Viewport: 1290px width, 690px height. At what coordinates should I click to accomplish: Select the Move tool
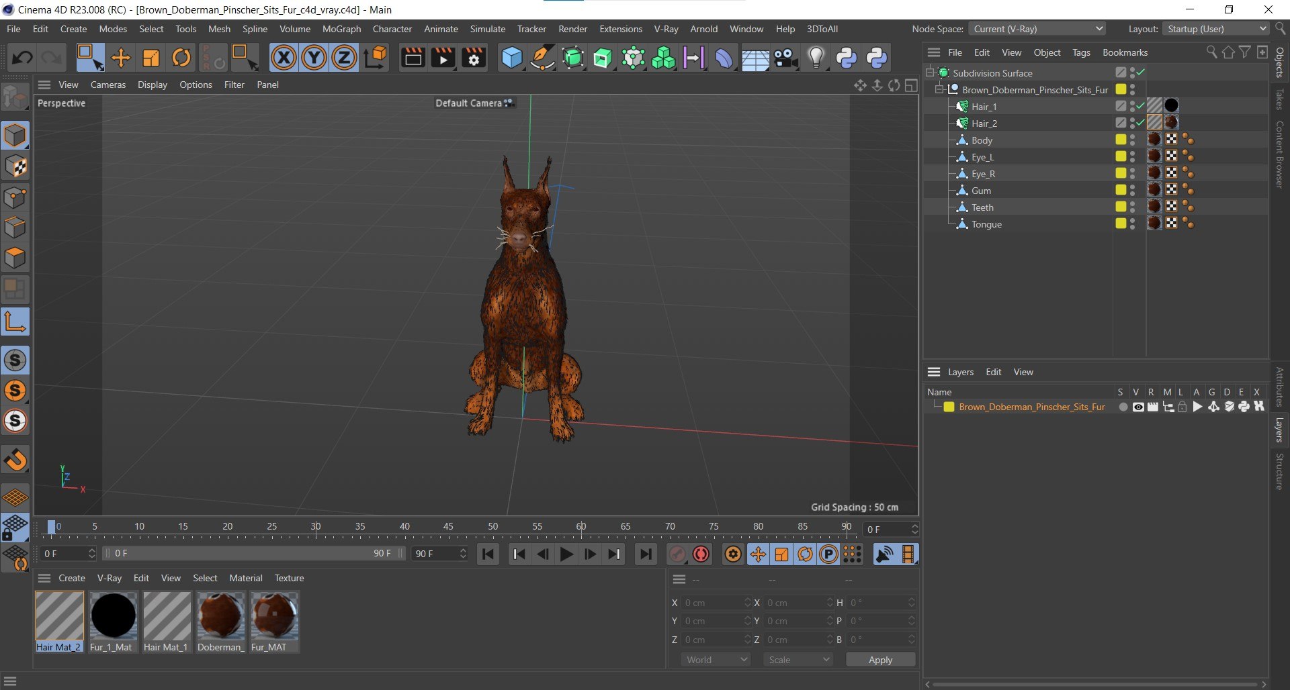121,58
